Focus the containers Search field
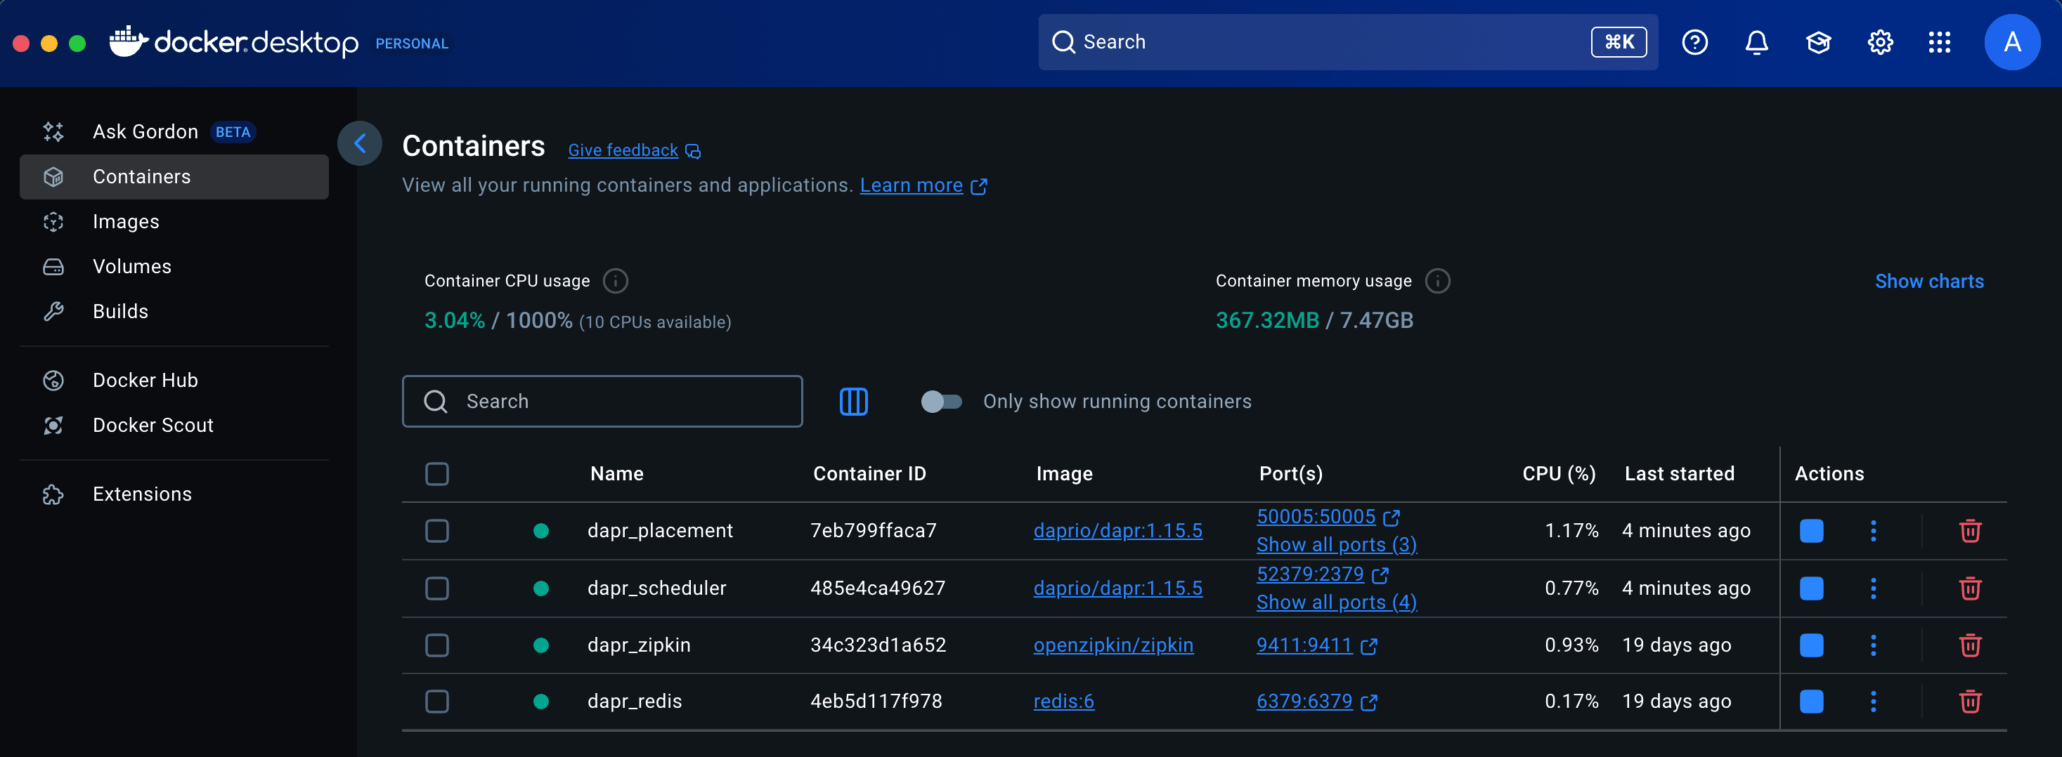 tap(602, 401)
